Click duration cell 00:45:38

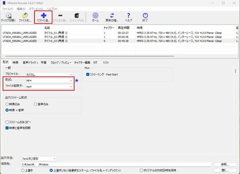[x=123, y=41]
